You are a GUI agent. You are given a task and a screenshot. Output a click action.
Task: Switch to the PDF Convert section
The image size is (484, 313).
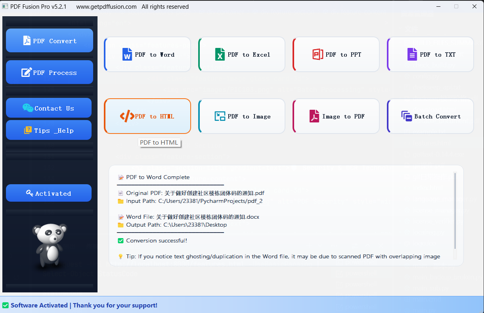click(49, 40)
